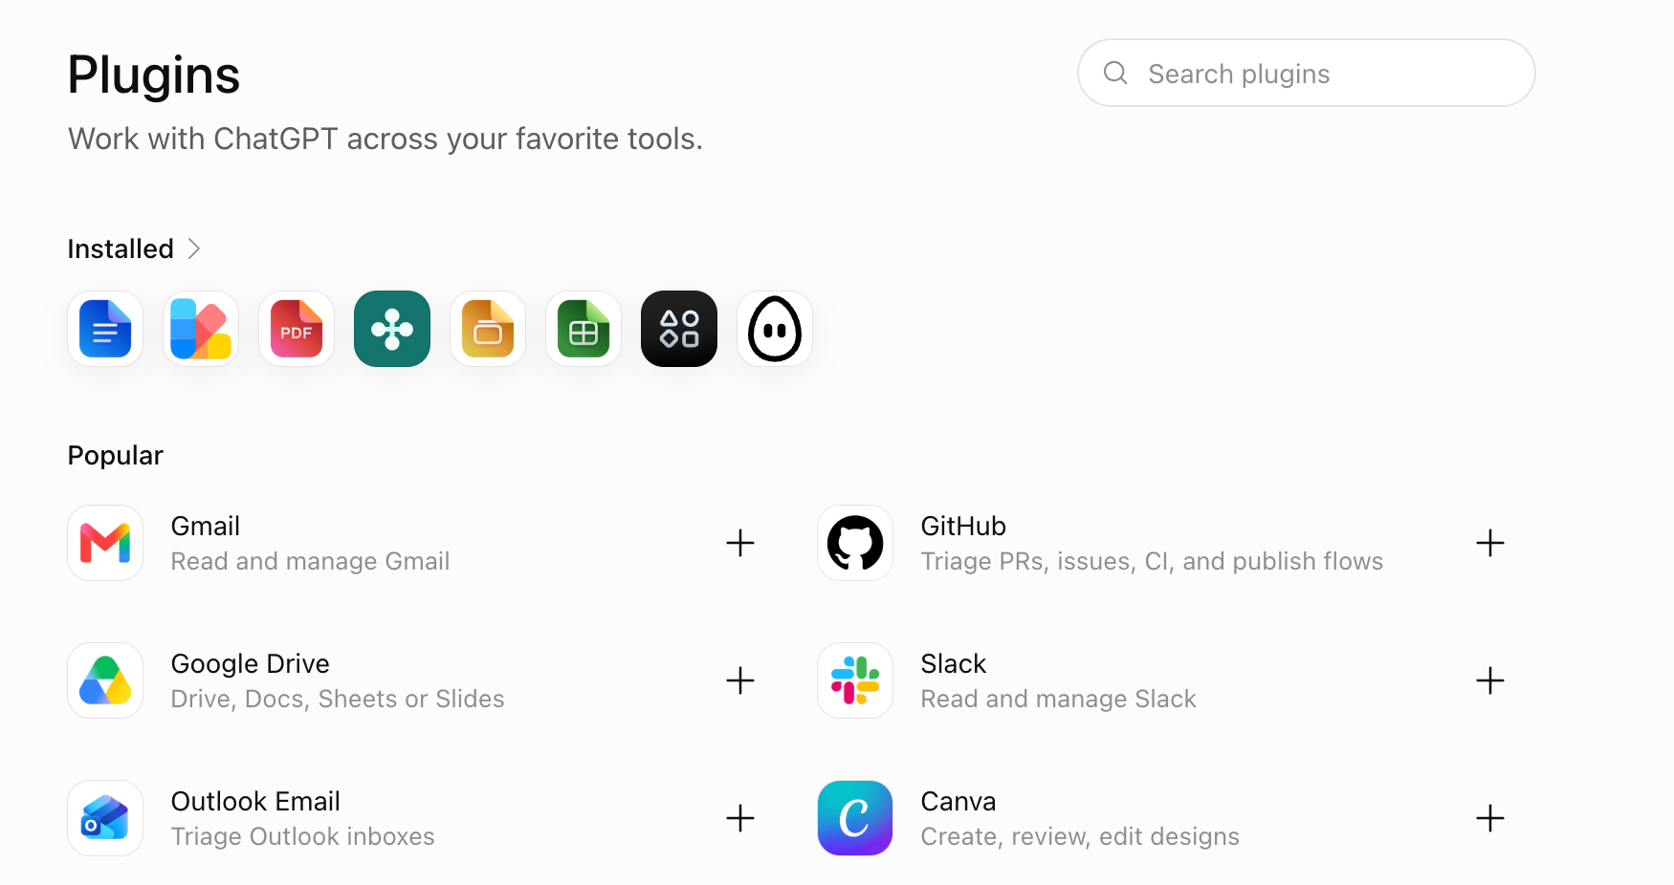The image size is (1674, 885).
Task: Open the Slack logo icon
Action: pos(855,680)
